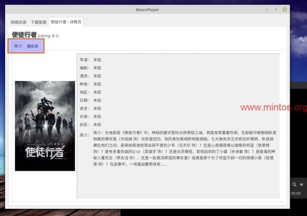
Task: Maximize the MoonPlayer window
Action: pyautogui.click(x=276, y=9)
